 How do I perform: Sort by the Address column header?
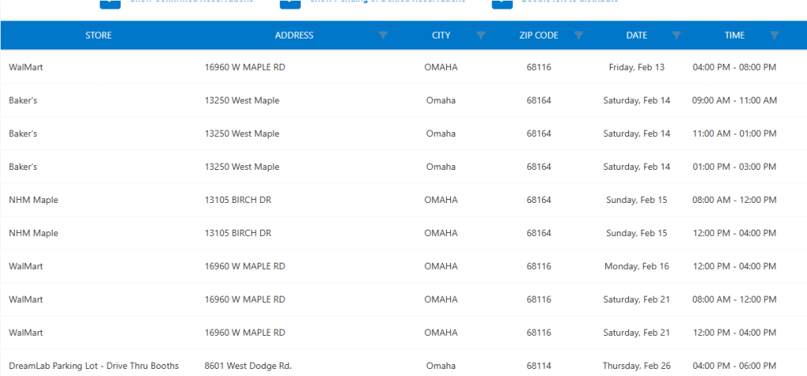point(294,35)
